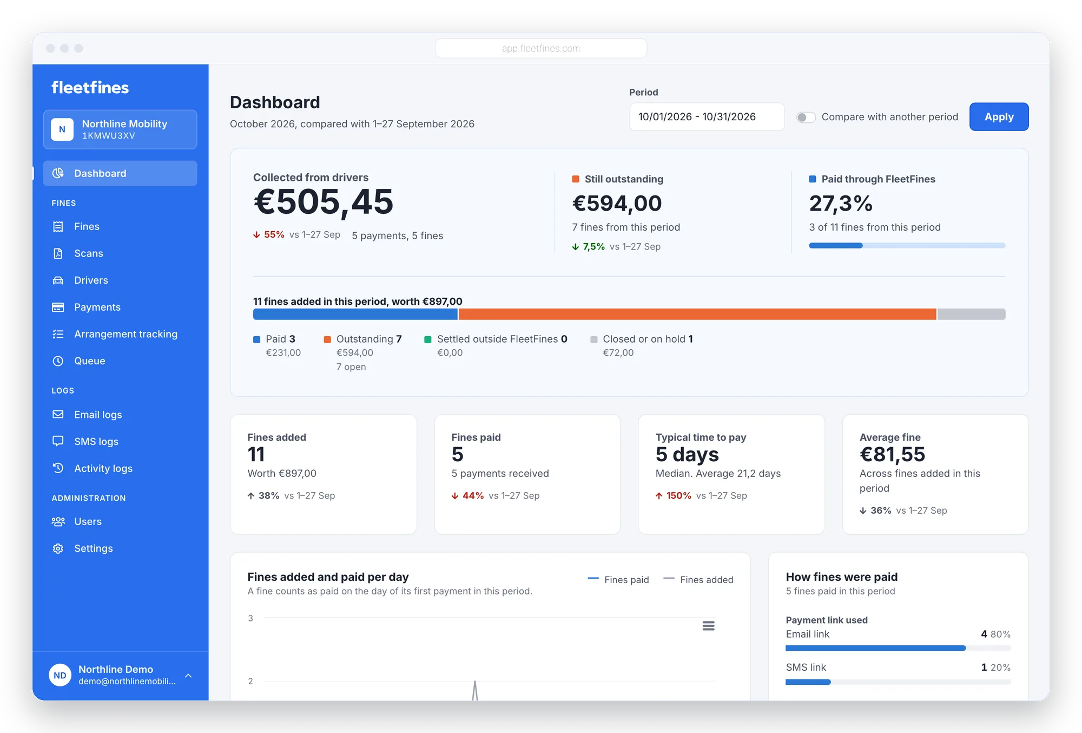
Task: Click the Scans document icon
Action: (x=58, y=253)
